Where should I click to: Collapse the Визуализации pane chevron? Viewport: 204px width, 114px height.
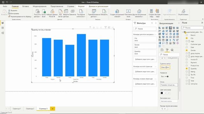point(179,23)
